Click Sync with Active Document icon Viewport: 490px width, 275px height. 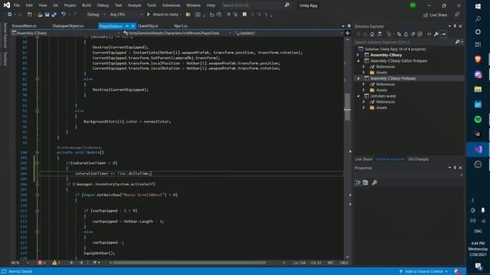(x=399, y=34)
